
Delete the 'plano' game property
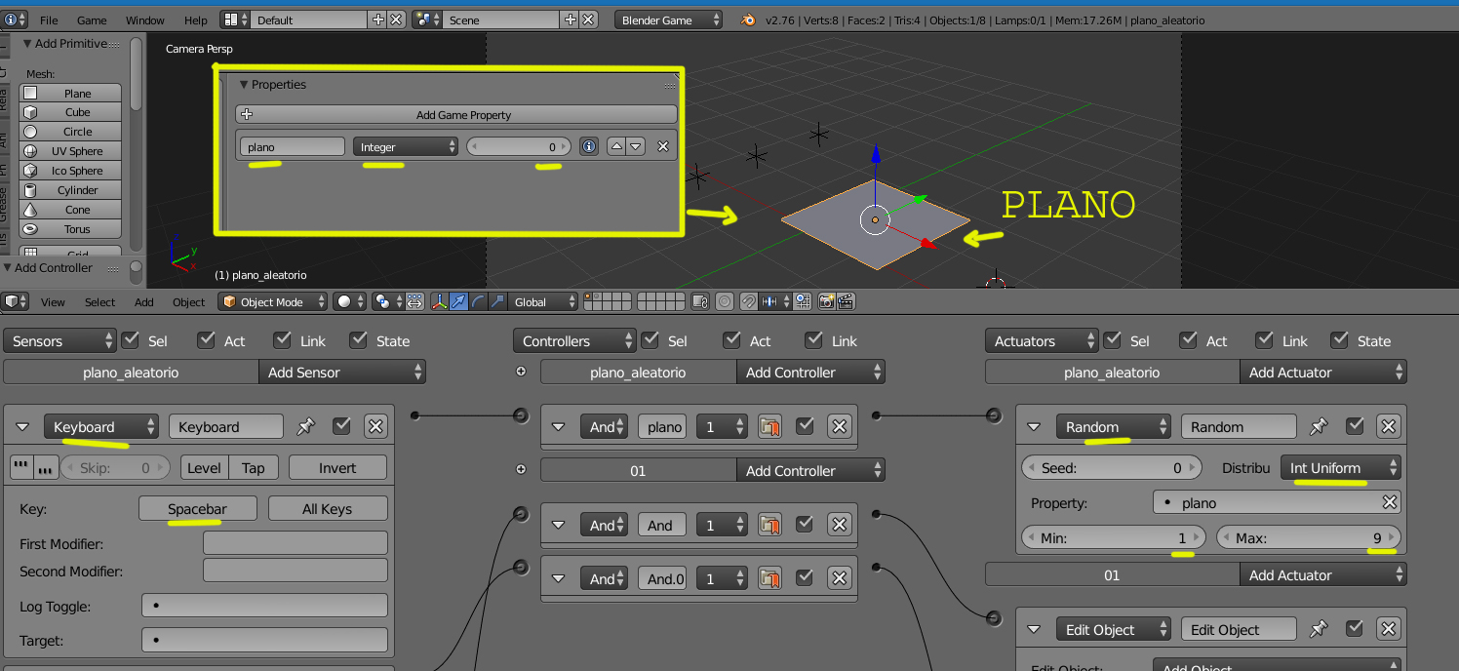point(663,146)
